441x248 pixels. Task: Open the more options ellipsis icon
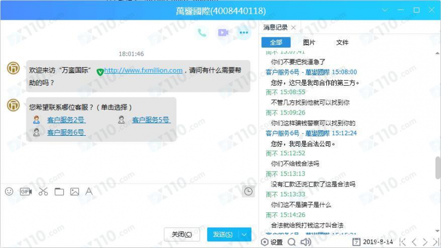[244, 33]
